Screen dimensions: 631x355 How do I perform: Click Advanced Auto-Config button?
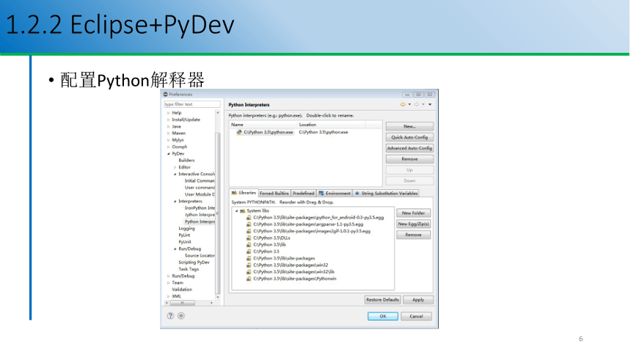409,148
